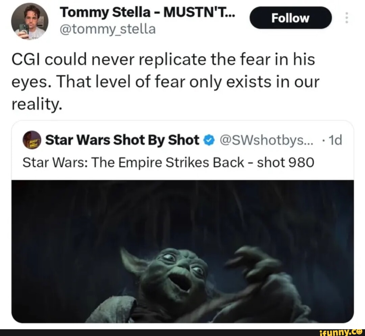Click the main tweet text about CGI
Image resolution: width=365 pixels, height=336 pixels.
coord(166,82)
